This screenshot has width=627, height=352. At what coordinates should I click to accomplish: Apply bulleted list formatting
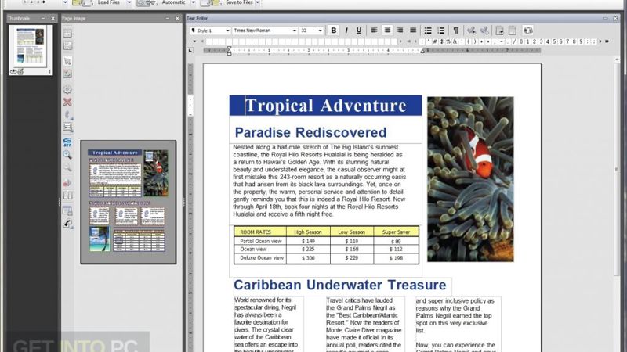(428, 31)
